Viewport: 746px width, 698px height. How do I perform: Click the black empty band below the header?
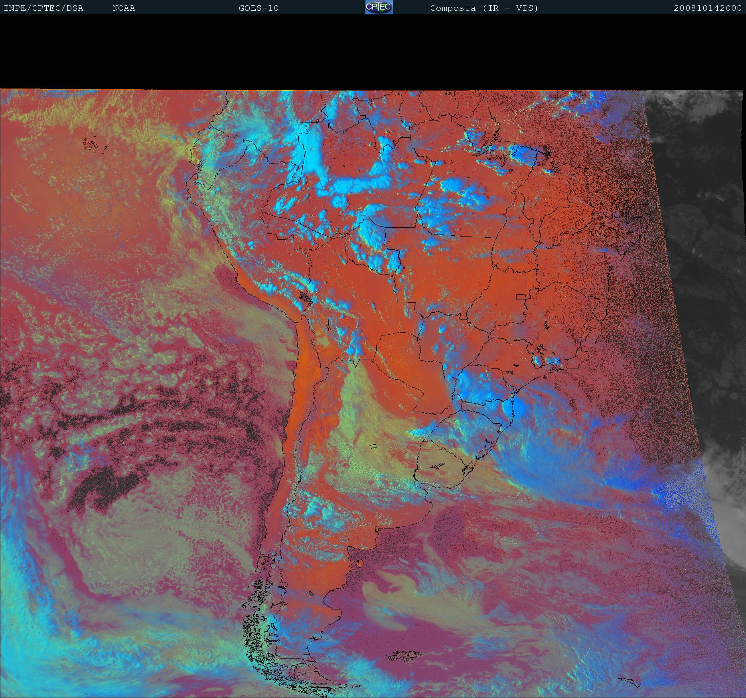373,52
